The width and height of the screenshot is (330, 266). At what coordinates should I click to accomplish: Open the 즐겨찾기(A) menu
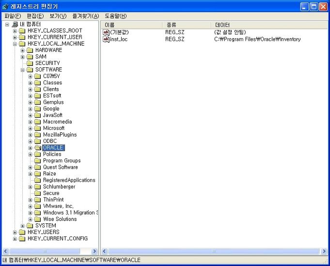click(86, 16)
